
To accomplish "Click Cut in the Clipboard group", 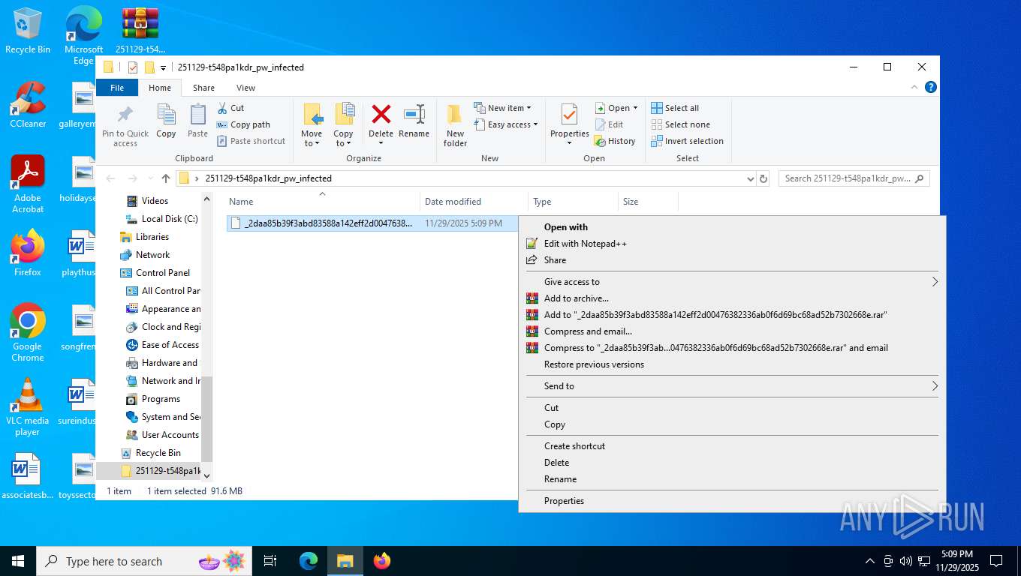I will 231,108.
